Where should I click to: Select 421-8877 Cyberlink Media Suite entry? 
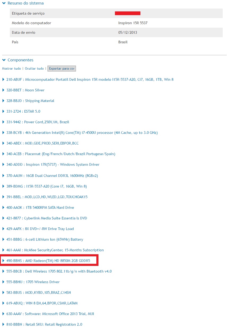(47, 218)
